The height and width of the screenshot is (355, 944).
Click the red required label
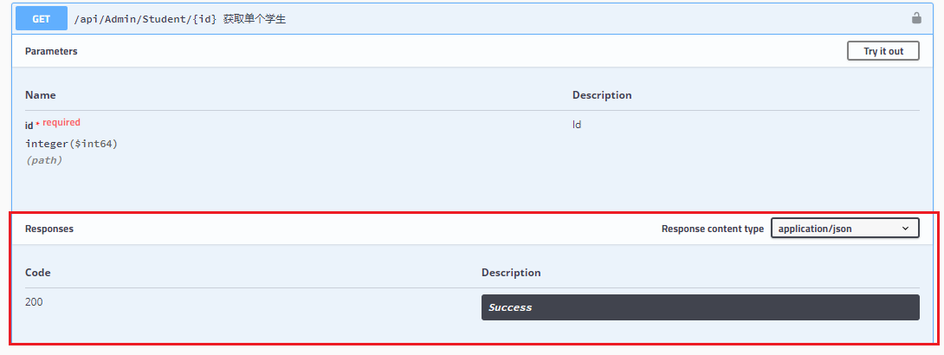click(x=61, y=123)
